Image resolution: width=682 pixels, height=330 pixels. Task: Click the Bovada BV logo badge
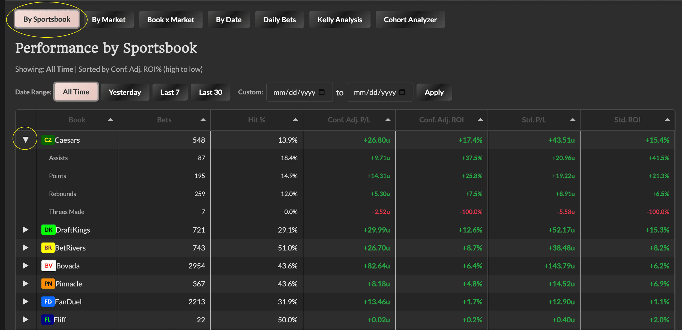49,266
